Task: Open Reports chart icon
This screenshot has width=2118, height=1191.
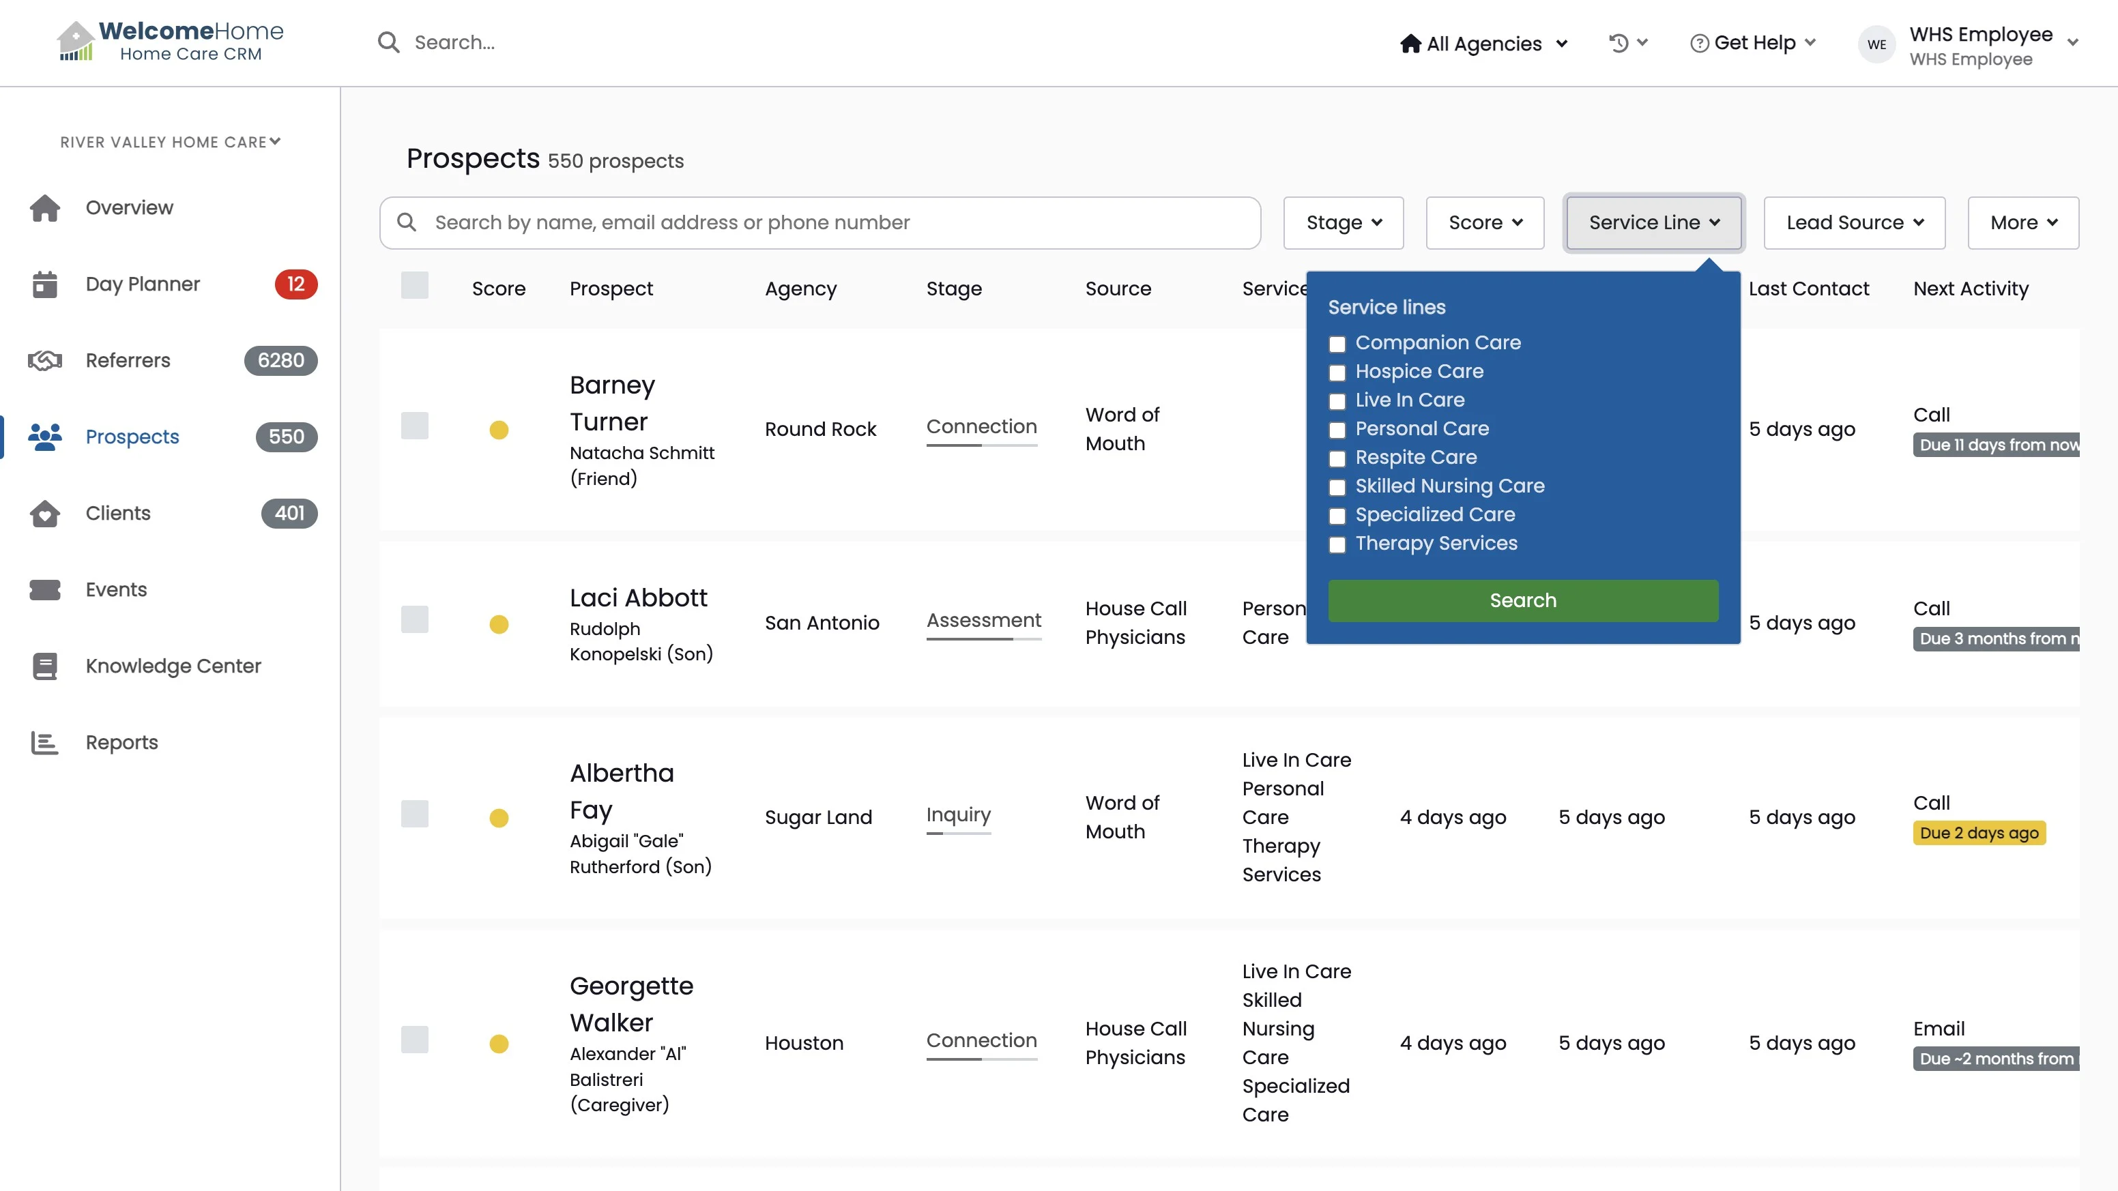Action: 45,743
